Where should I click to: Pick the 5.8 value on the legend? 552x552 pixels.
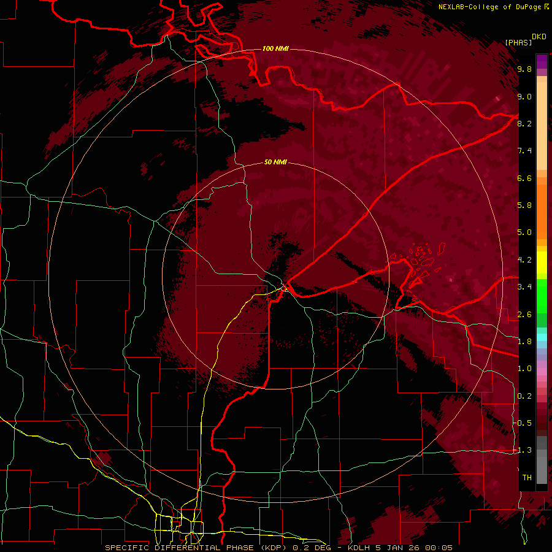tap(524, 205)
